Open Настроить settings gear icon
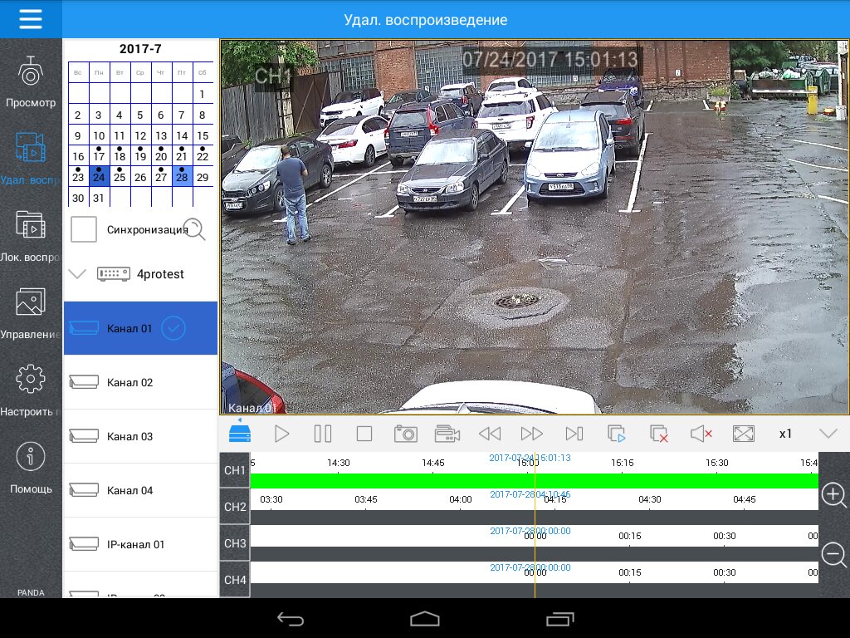Viewport: 850px width, 638px height. pos(31,379)
